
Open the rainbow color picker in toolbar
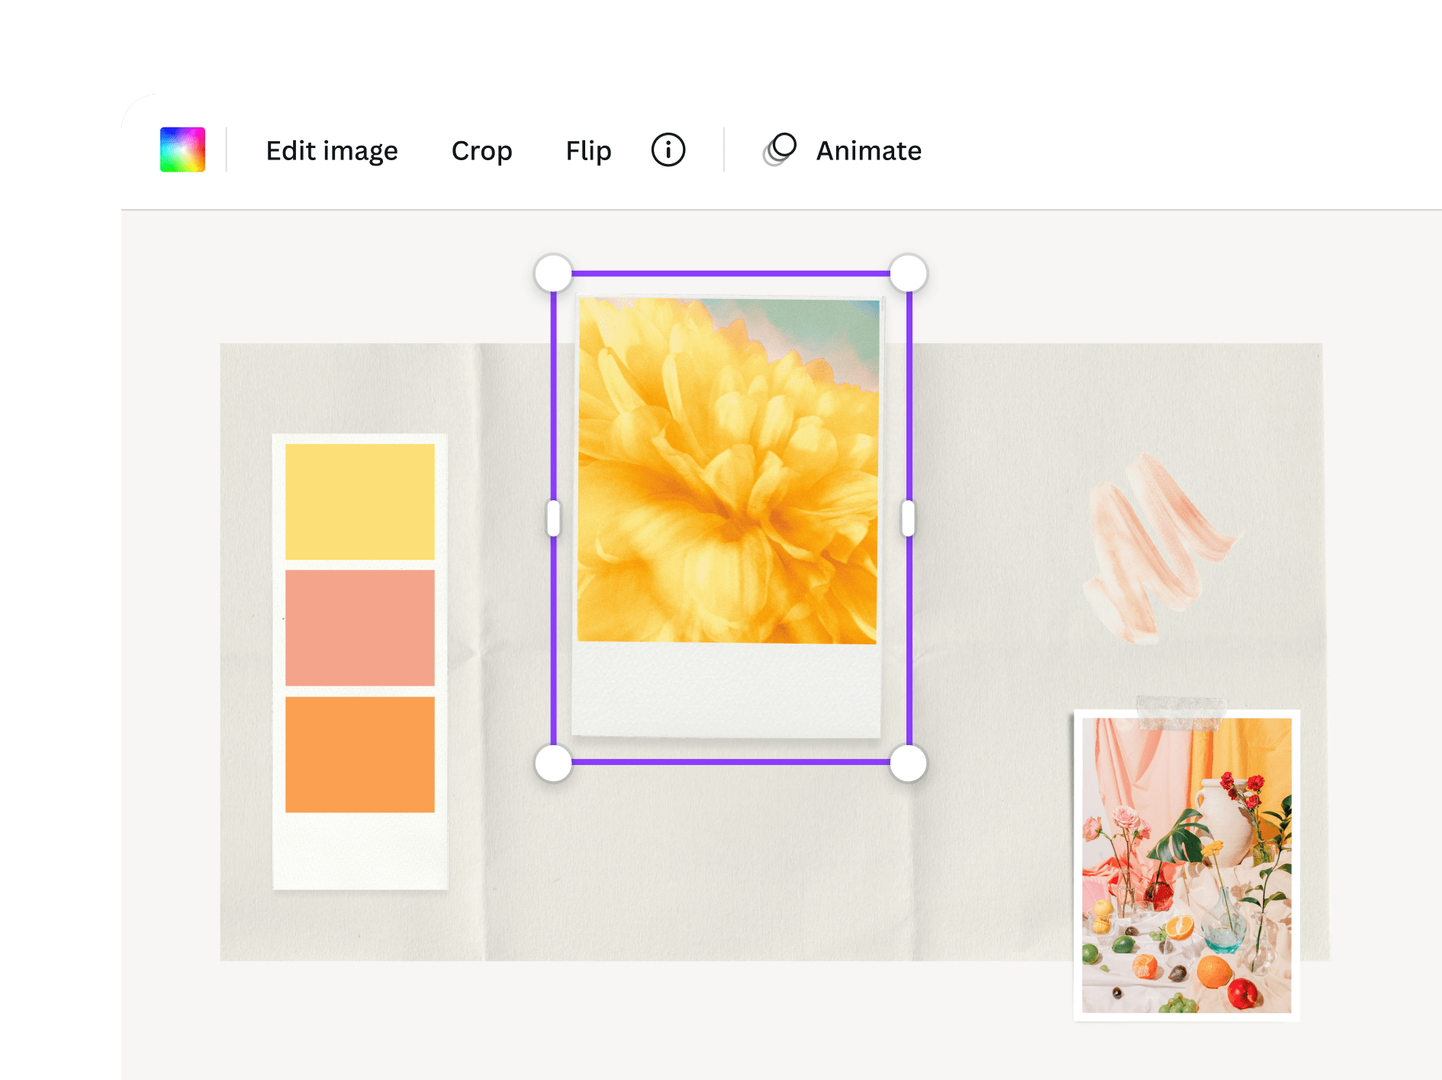(x=183, y=149)
